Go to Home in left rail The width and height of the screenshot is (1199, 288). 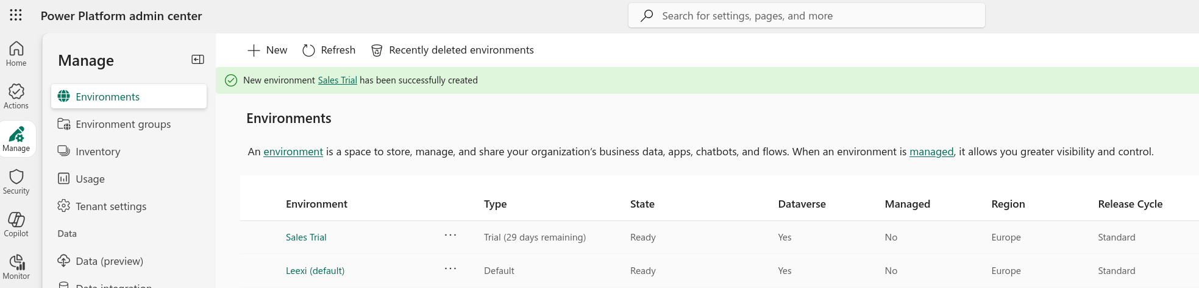(16, 54)
